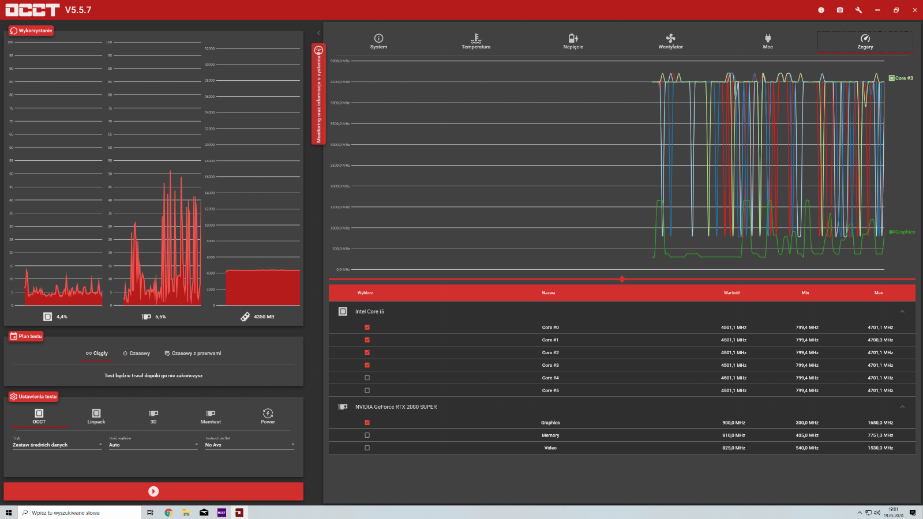The image size is (923, 519).
Task: Sort by the Wartość column header
Action: (x=732, y=293)
